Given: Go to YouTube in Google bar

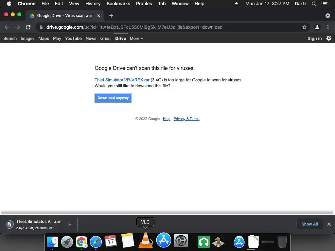Looking at the screenshot, I should 73,39.
